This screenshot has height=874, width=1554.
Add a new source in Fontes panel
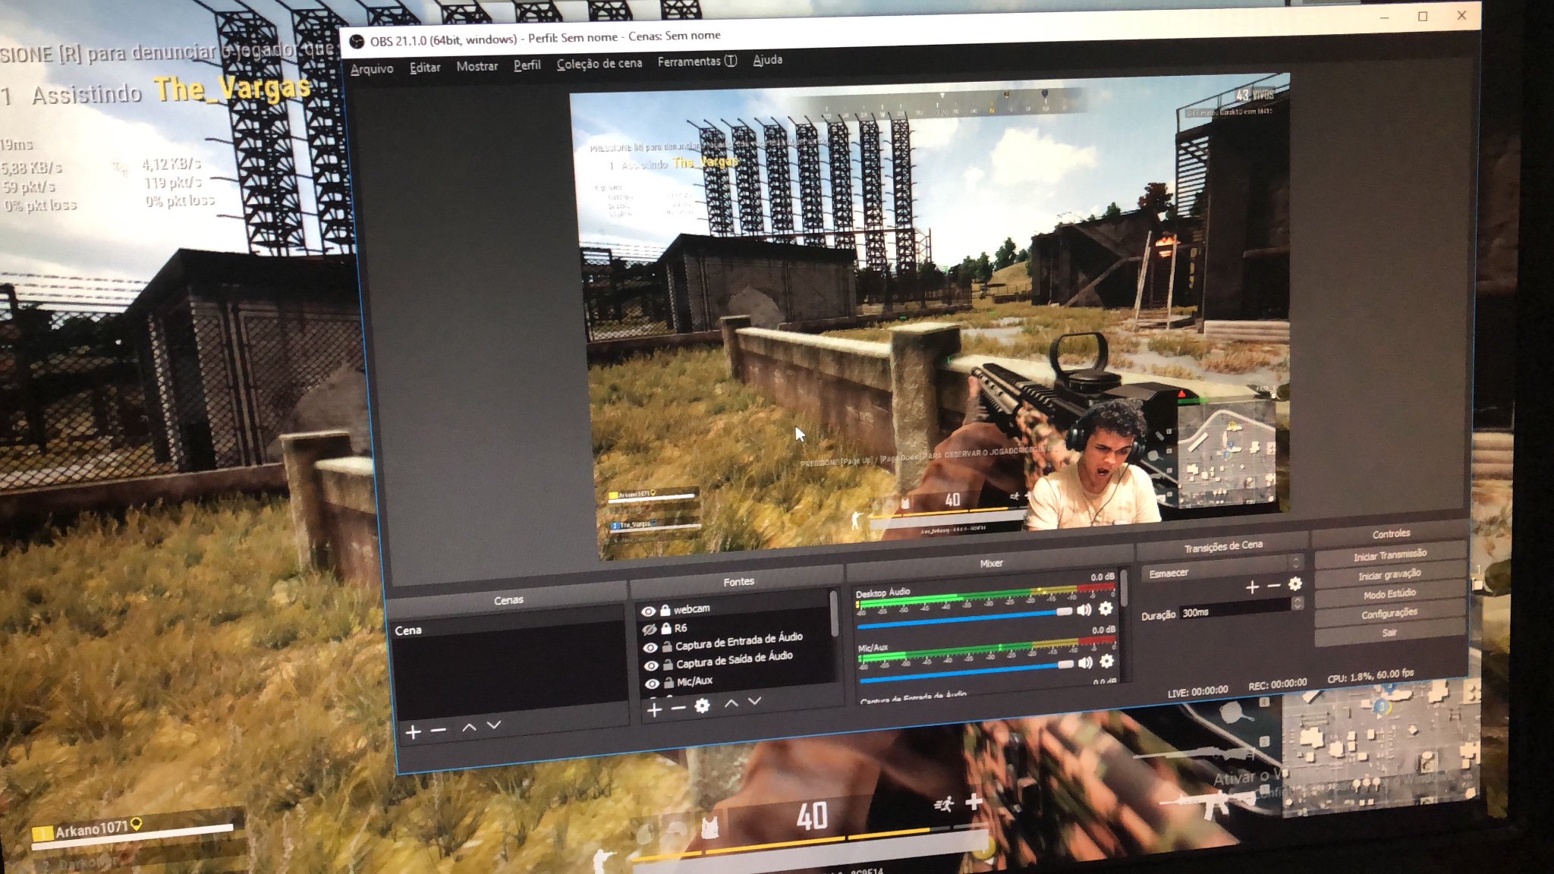click(655, 709)
